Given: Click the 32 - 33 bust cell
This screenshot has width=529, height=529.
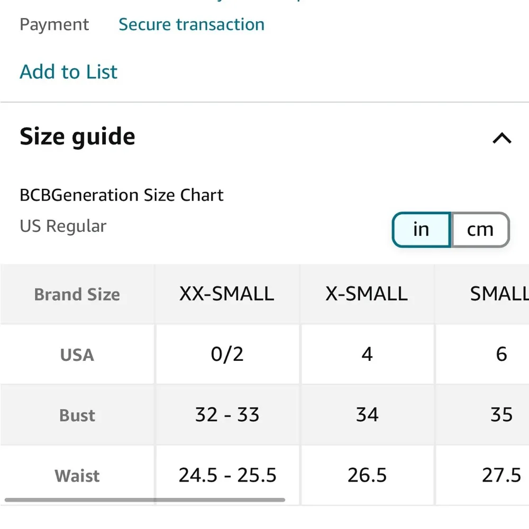Looking at the screenshot, I should pyautogui.click(x=227, y=414).
